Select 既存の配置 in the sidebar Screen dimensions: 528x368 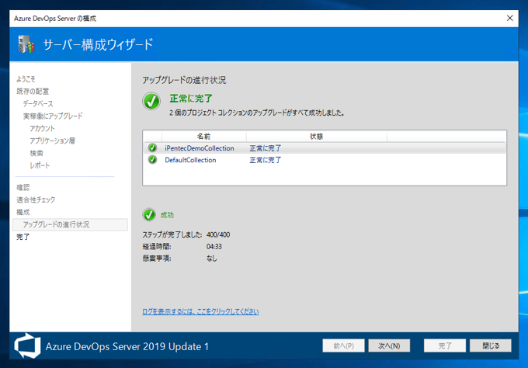pos(33,92)
